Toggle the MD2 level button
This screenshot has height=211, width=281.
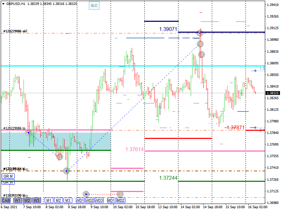(x=121, y=200)
